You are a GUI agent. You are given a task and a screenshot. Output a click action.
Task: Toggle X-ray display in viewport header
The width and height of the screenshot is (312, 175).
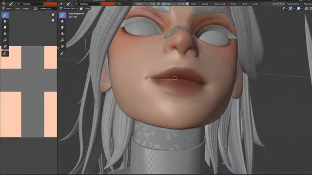307,8
